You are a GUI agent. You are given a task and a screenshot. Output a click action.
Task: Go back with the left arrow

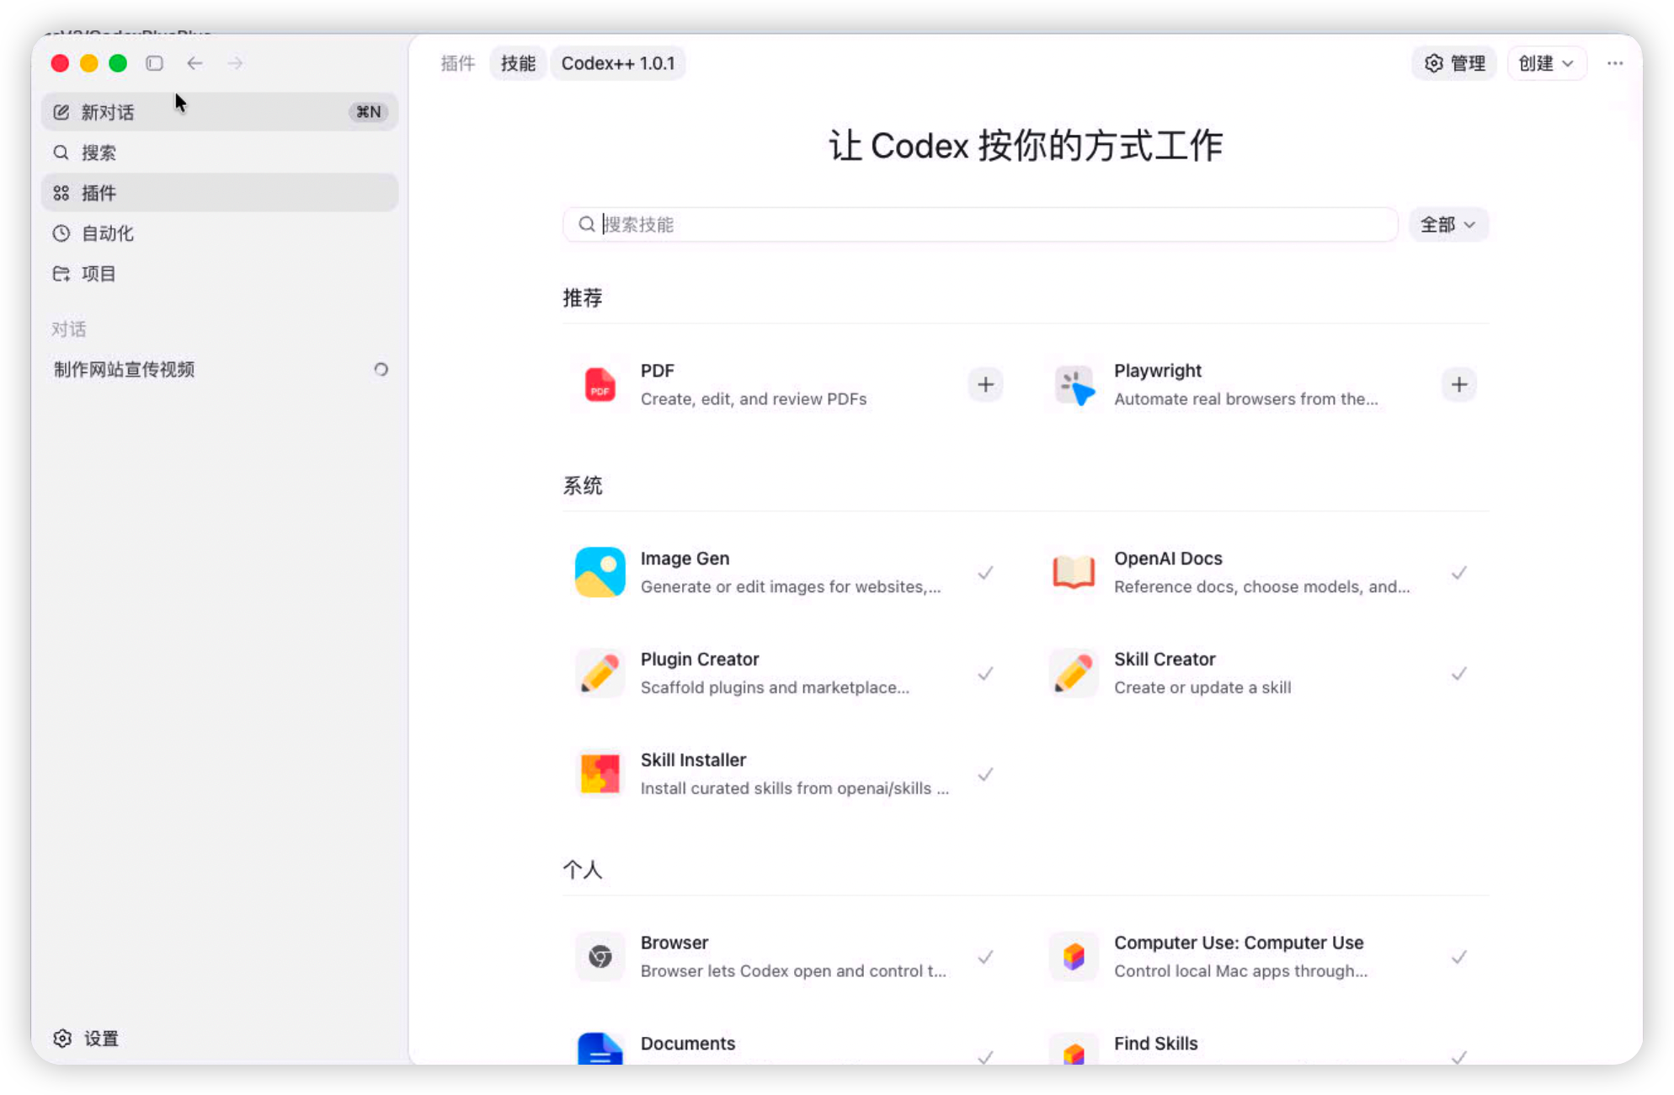pos(195,63)
